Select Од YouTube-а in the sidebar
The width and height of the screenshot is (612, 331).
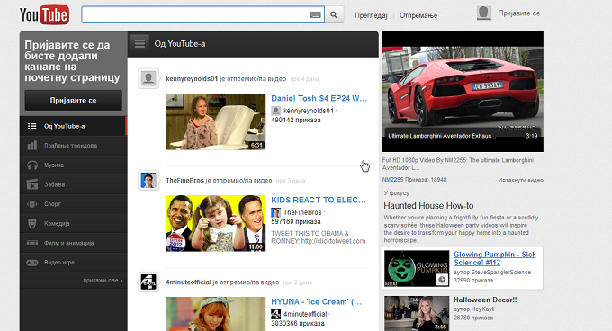tap(74, 126)
